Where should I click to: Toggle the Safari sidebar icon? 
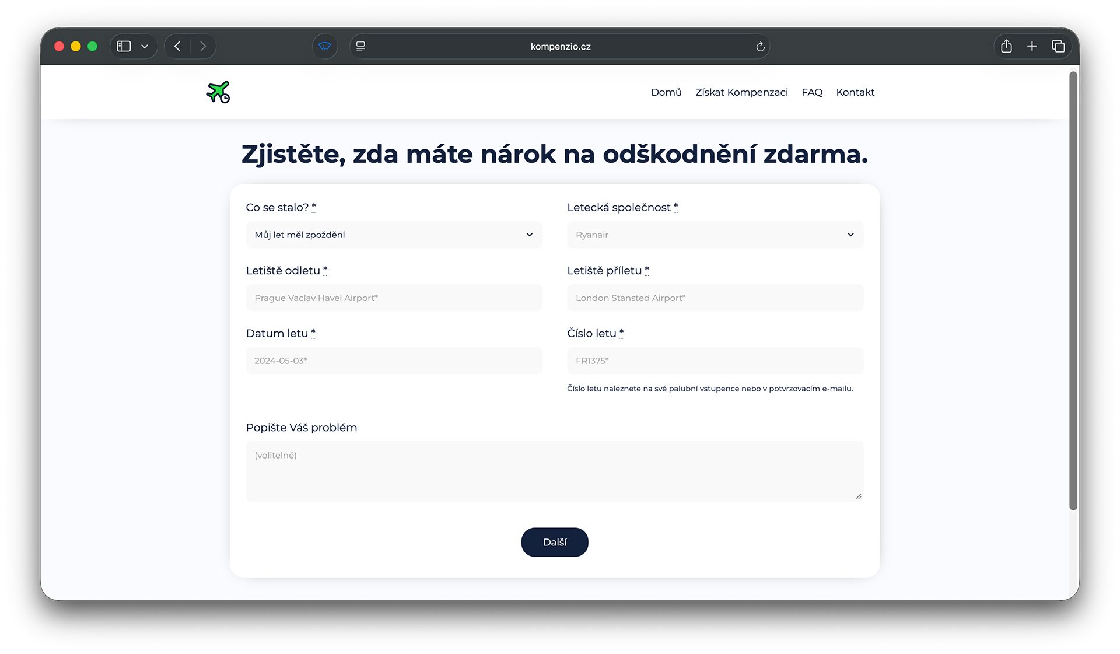pyautogui.click(x=124, y=46)
